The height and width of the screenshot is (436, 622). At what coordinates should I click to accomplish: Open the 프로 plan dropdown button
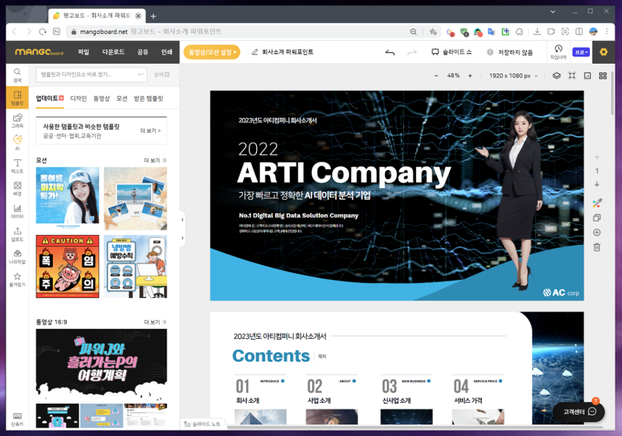click(581, 52)
